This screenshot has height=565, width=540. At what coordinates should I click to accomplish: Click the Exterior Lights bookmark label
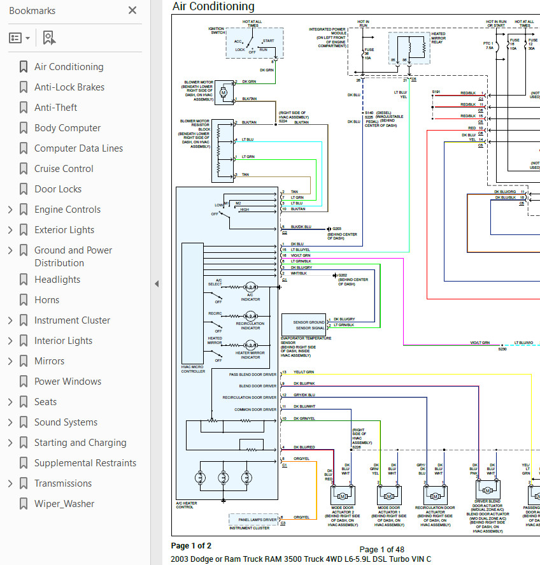click(64, 230)
